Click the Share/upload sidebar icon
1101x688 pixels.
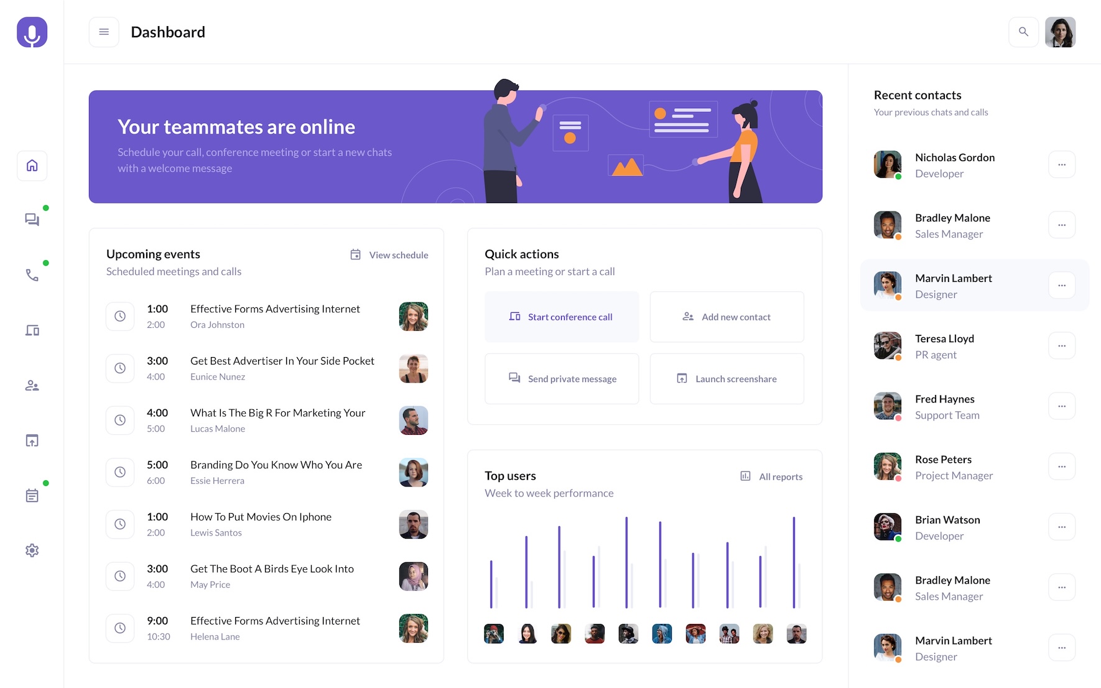coord(32,440)
